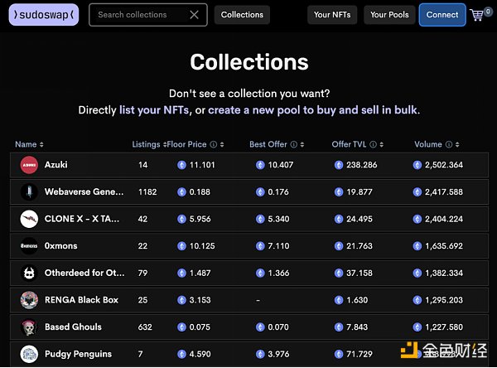Click ETH icon beside Webaverse best offer
Image resolution: width=497 pixels, height=368 pixels.
pyautogui.click(x=260, y=192)
